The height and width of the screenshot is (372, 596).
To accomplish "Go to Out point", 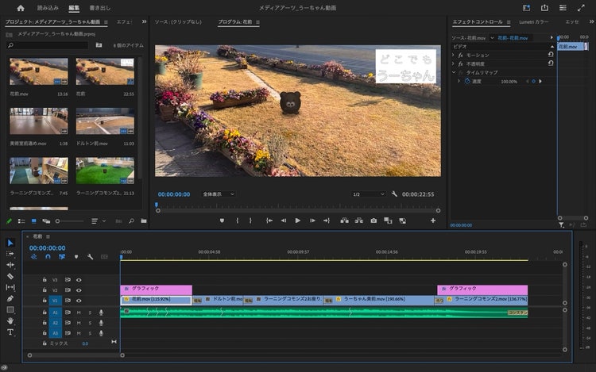I will tap(327, 221).
